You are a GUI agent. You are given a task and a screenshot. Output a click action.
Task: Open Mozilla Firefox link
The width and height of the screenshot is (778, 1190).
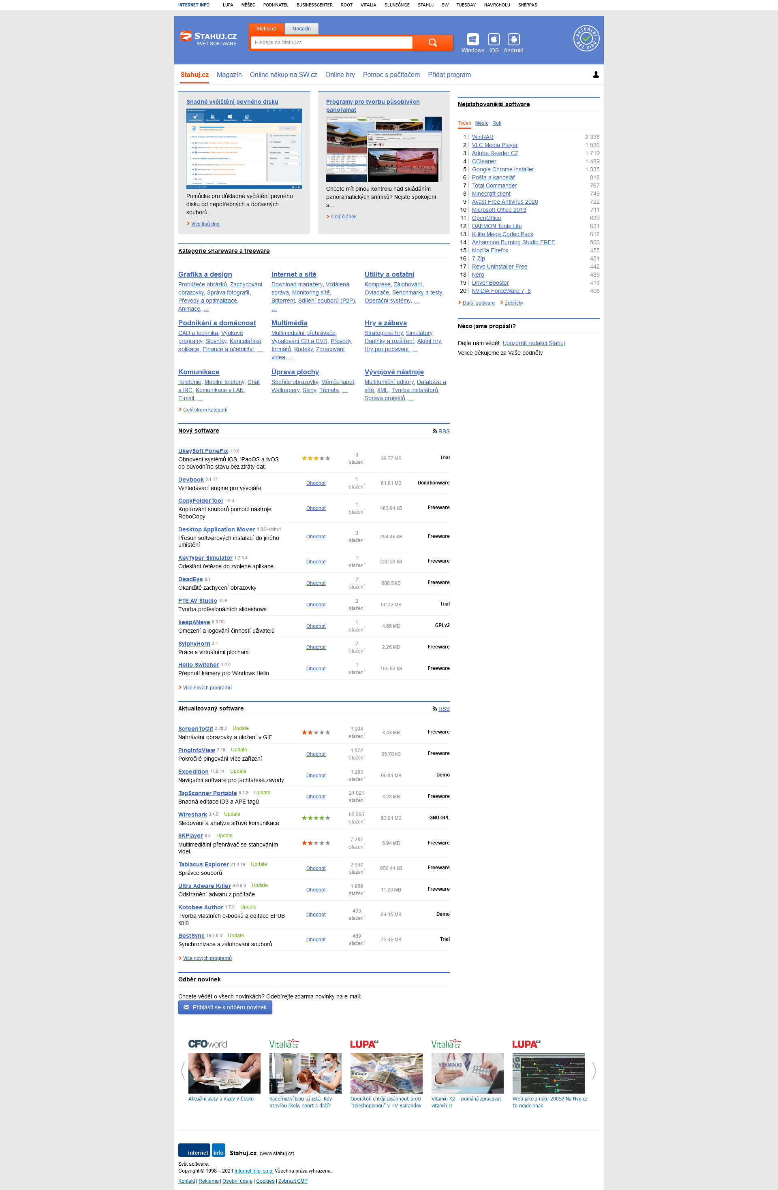490,250
